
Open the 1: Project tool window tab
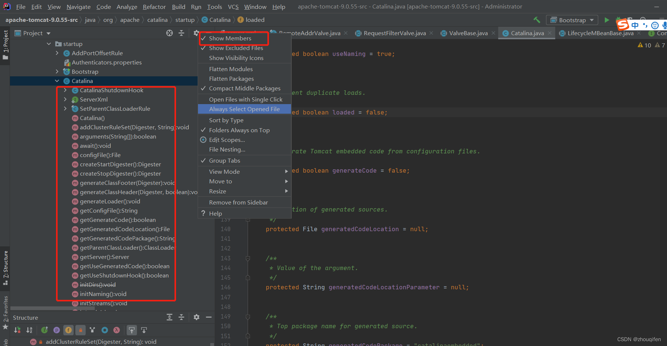tap(5, 45)
